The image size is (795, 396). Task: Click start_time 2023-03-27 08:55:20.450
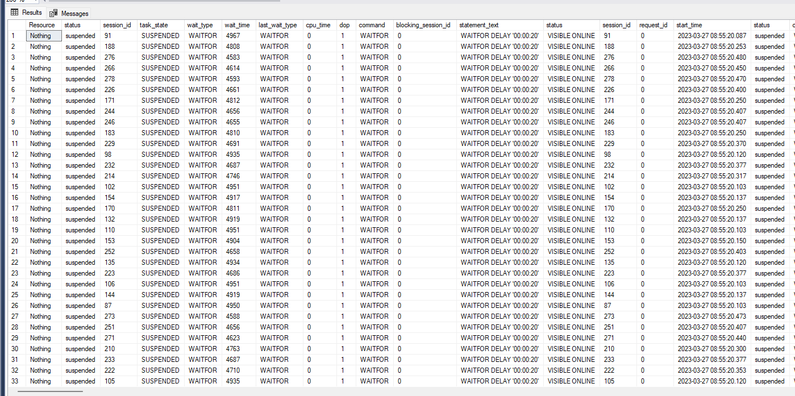(712, 68)
